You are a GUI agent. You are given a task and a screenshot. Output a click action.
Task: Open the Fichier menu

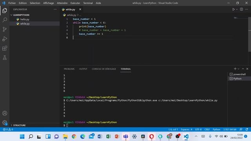coord(12,3)
